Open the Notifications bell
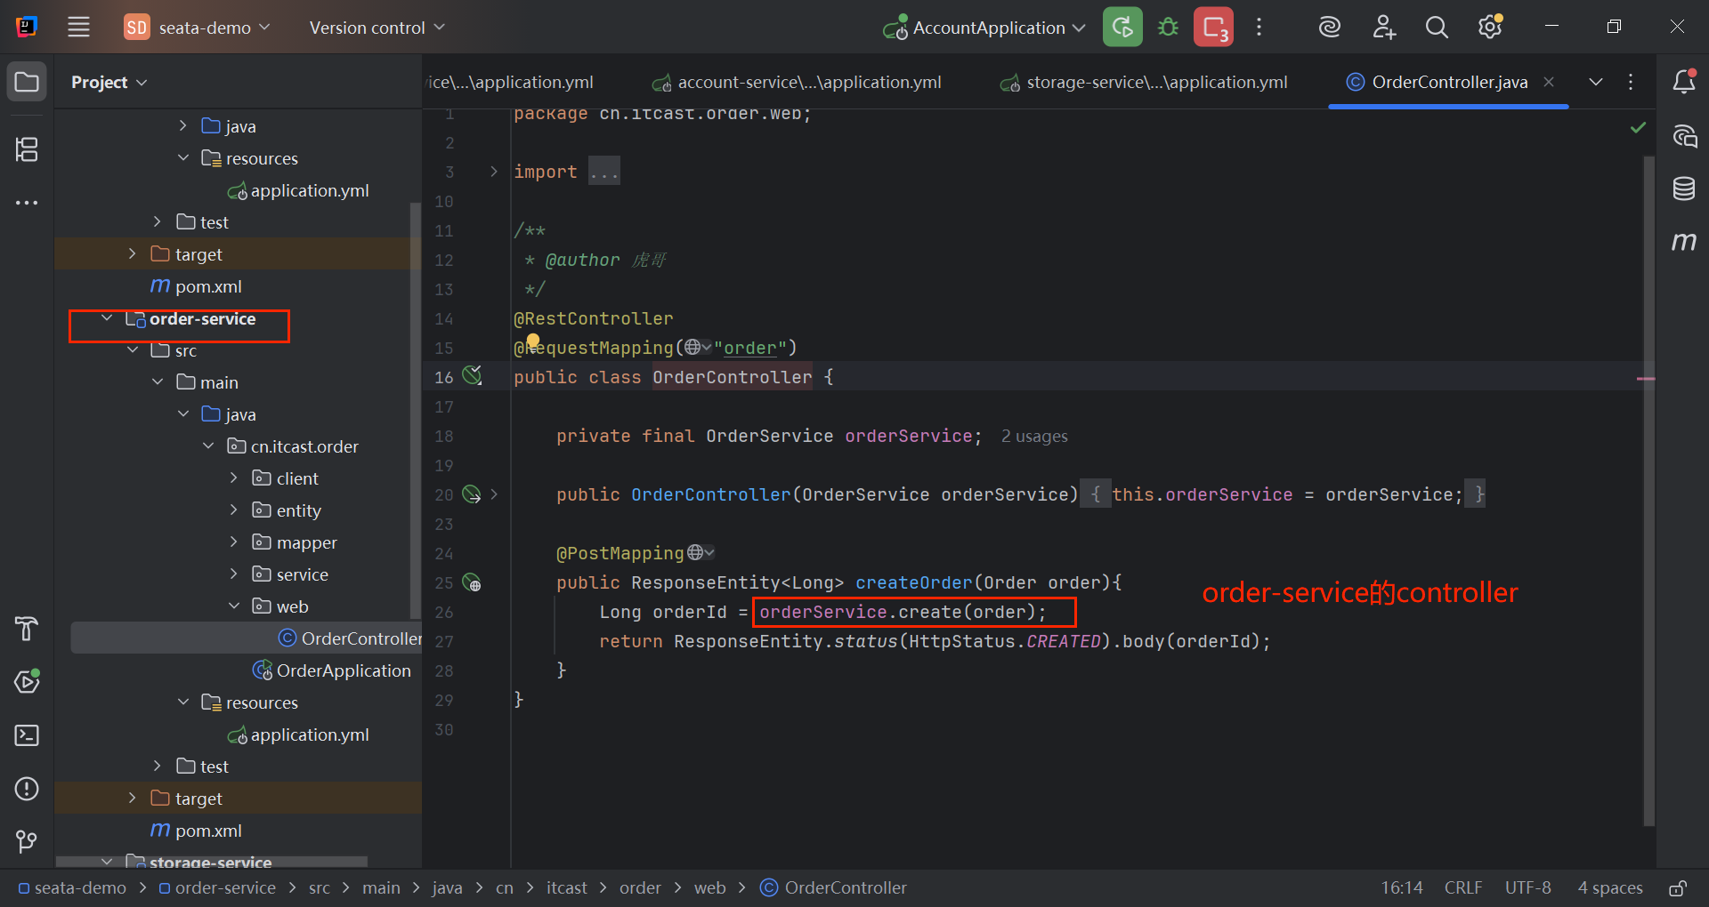Viewport: 1709px width, 907px height. pyautogui.click(x=1683, y=82)
